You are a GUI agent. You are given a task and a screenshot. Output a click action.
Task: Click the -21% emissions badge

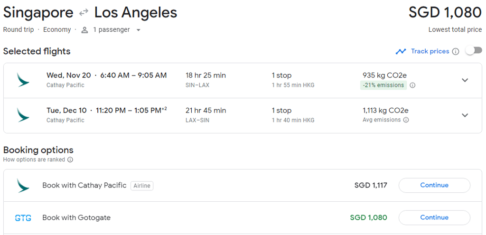pos(383,85)
